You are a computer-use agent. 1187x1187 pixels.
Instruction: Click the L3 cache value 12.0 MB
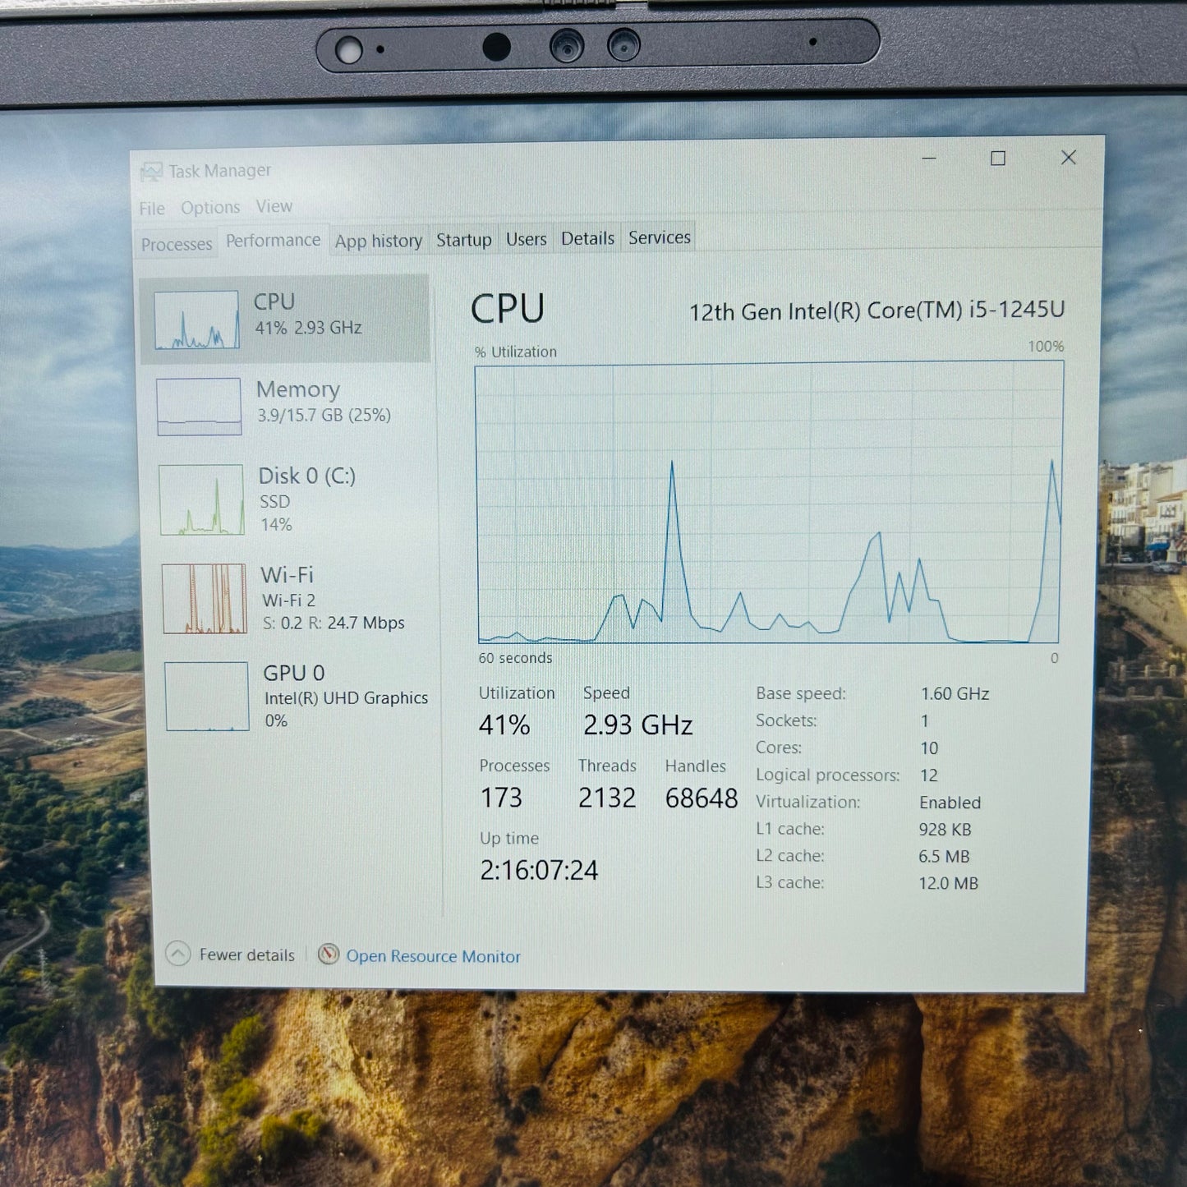coord(948,883)
